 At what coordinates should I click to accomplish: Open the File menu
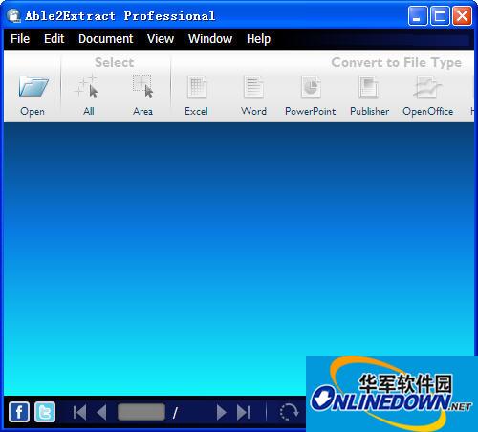pos(20,39)
